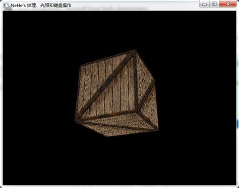Close the NeHe's texture demo window
Viewport: 239px width, 188px height.
click(228, 4)
